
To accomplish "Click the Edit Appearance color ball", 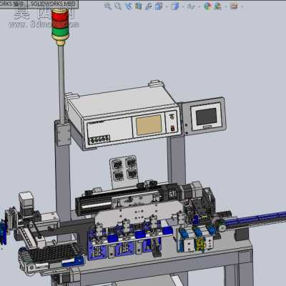I will click(207, 6).
